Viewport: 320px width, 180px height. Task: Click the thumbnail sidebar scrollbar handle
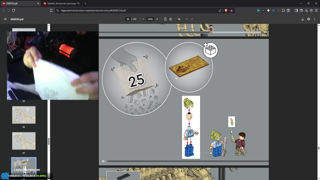coord(49,141)
